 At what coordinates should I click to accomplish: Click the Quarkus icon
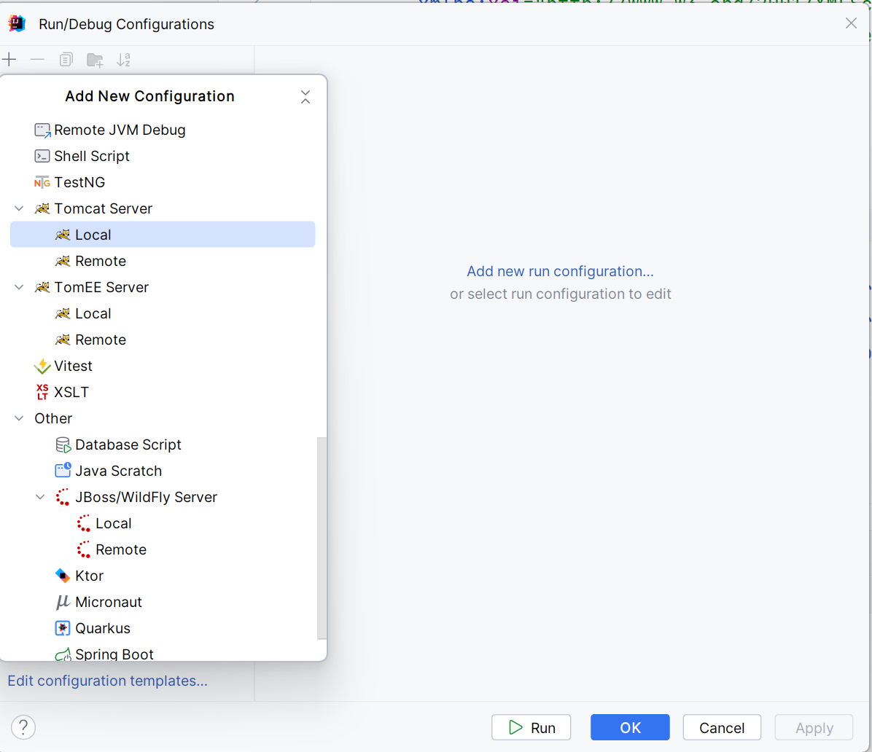(x=63, y=628)
